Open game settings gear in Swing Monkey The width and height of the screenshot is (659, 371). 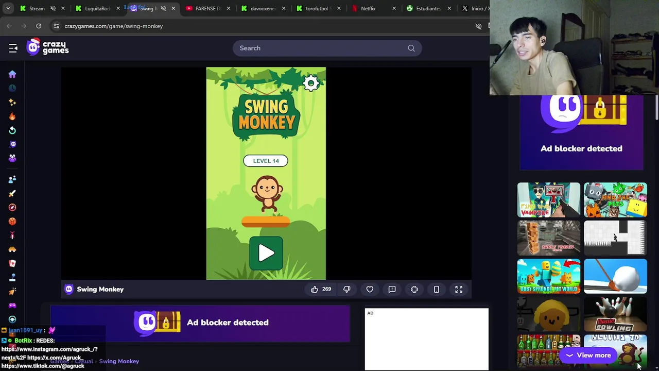[311, 83]
